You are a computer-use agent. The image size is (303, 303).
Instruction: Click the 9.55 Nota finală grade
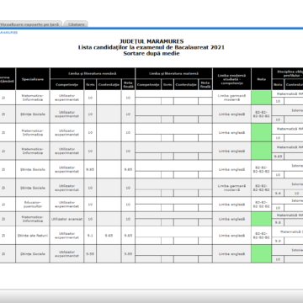click(x=128, y=254)
